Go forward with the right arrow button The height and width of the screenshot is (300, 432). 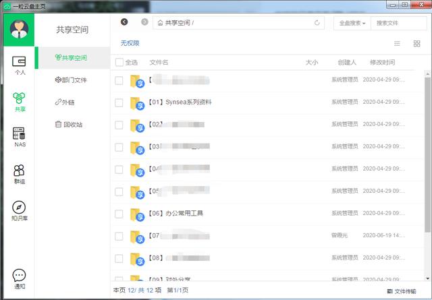pos(144,22)
